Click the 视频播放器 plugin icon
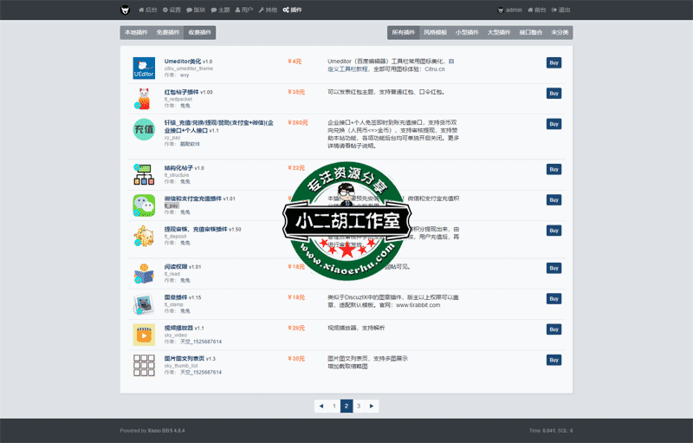 144,335
